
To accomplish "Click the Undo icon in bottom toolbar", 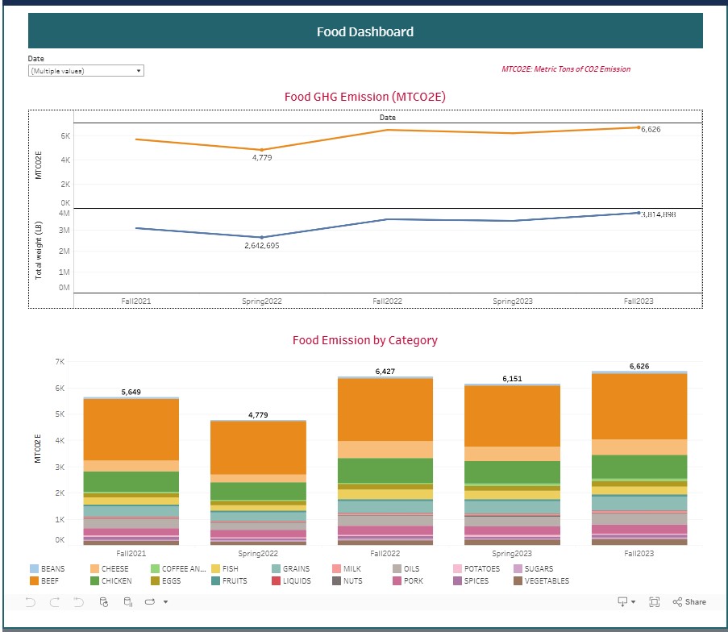I will [31, 601].
